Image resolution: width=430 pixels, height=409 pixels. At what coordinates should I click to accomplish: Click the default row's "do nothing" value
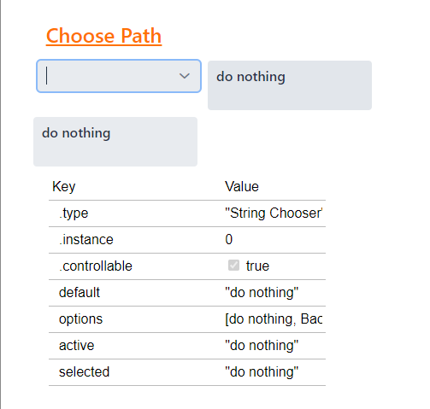click(262, 293)
